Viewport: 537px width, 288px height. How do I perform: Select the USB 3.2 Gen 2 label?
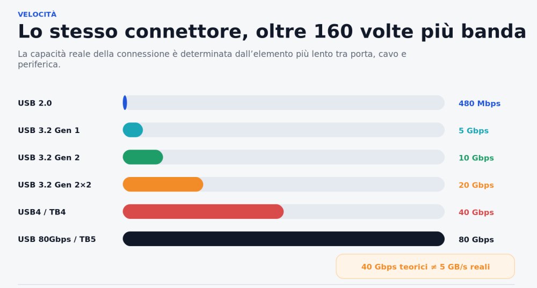click(x=49, y=157)
